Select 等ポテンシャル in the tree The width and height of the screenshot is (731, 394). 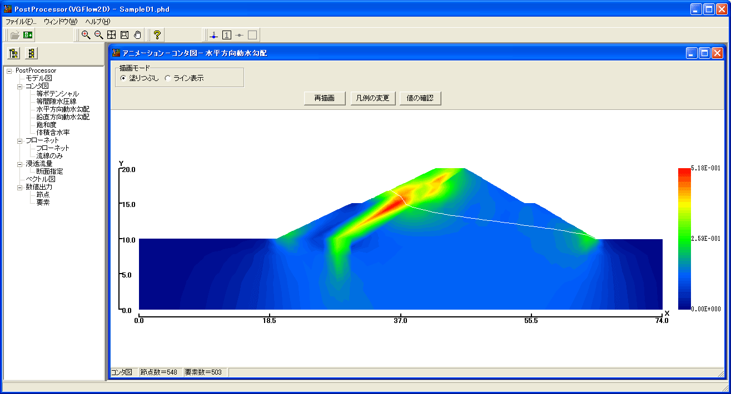[x=57, y=94]
